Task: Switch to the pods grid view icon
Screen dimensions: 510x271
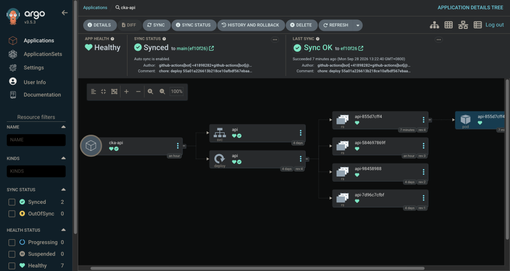Action: [x=449, y=25]
